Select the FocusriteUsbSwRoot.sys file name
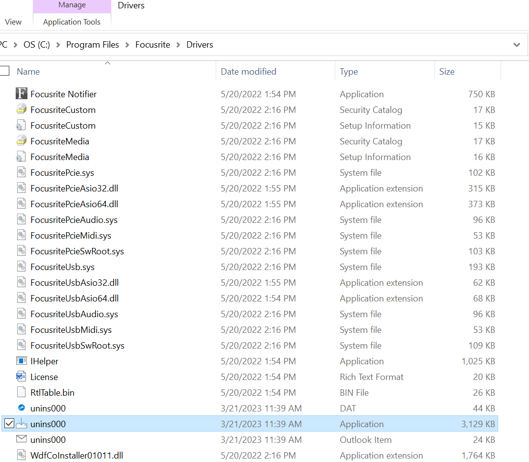 click(x=77, y=346)
